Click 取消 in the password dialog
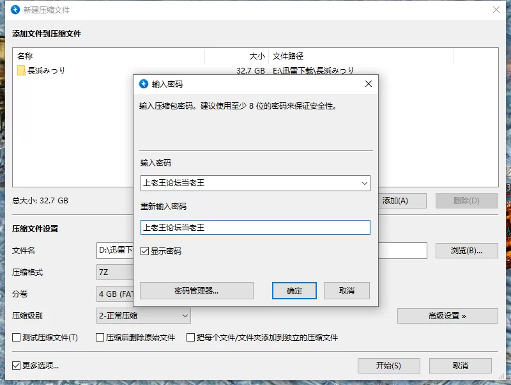The width and height of the screenshot is (511, 385). click(x=347, y=291)
